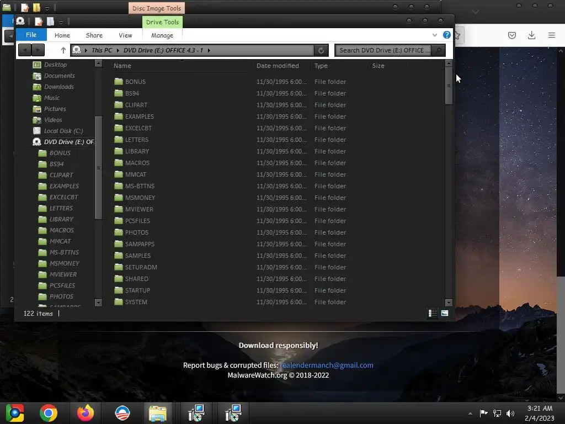The width and height of the screenshot is (565, 424).
Task: Sort by Date modified column header
Action: click(x=278, y=66)
